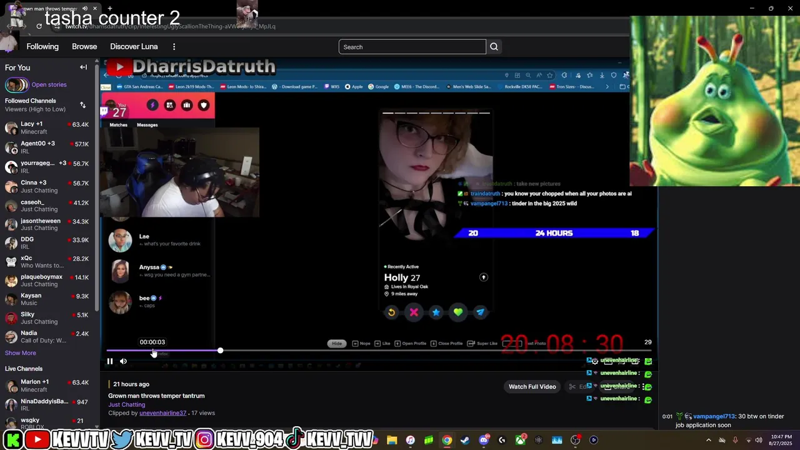The image size is (800, 450).
Task: Launch Steam from the taskbar
Action: (465, 441)
